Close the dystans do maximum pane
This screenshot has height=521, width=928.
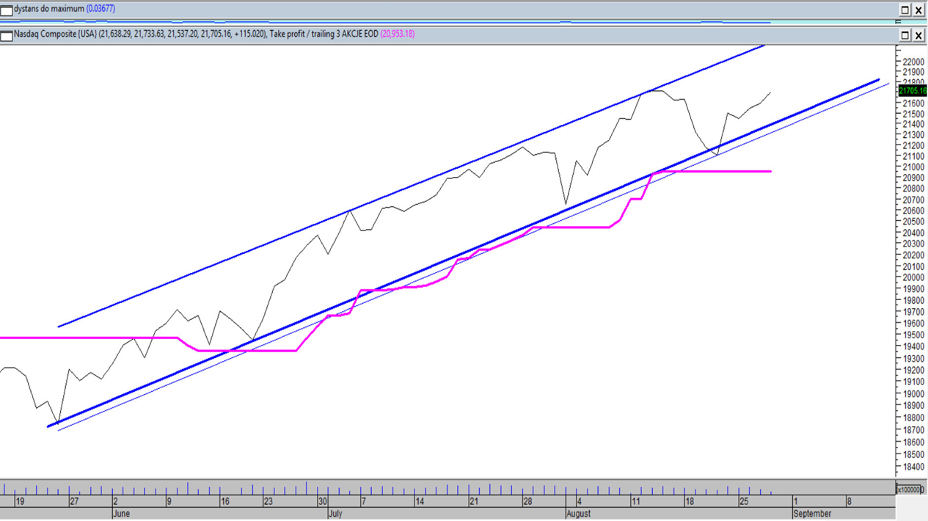(918, 10)
